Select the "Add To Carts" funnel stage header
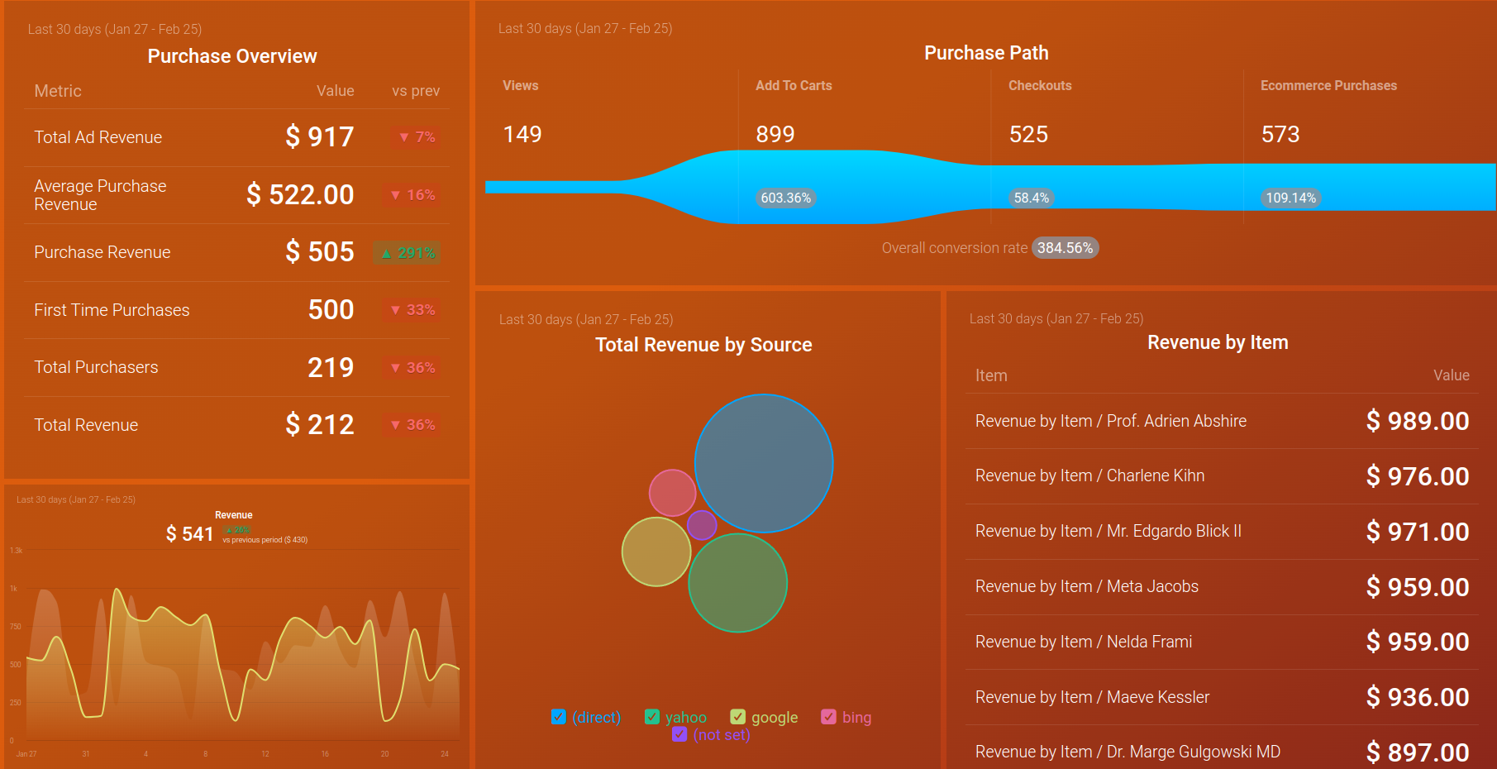The height and width of the screenshot is (769, 1497). tap(792, 85)
